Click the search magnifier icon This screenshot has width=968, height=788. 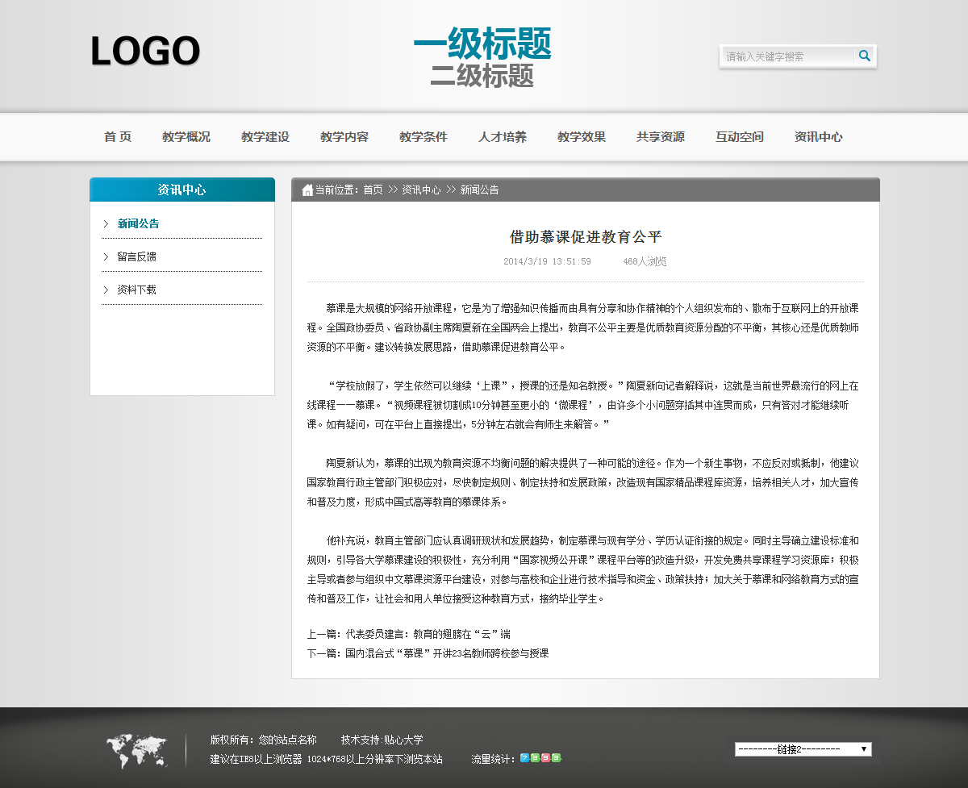(x=865, y=56)
